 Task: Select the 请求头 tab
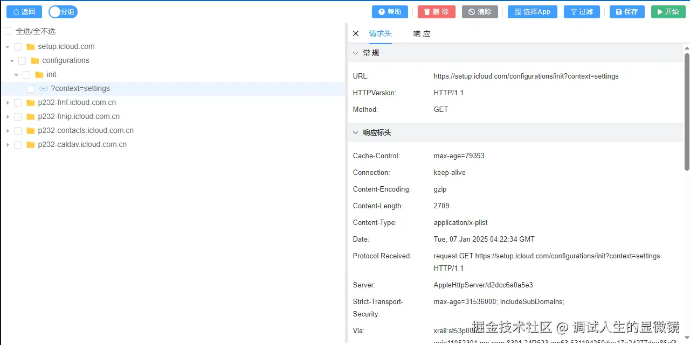381,33
